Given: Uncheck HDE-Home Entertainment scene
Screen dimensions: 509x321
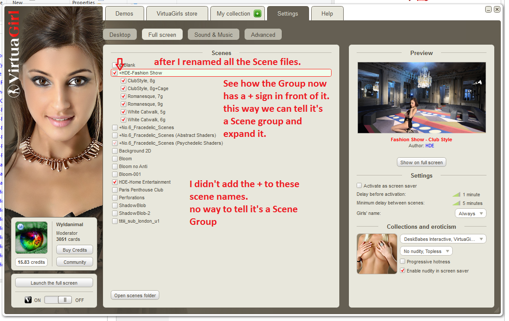Looking at the screenshot, I should [x=115, y=182].
